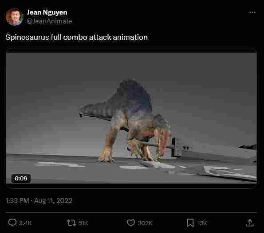The image size is (264, 233).
Task: Bookmark the tweet with bookmark icon
Action: (x=190, y=223)
